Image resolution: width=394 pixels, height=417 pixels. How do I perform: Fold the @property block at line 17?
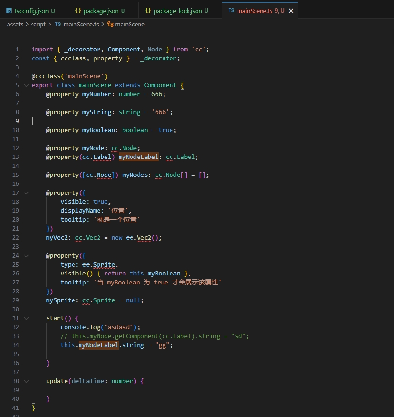pos(26,193)
